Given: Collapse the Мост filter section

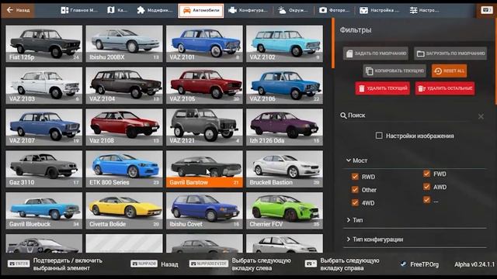Looking at the screenshot, I should [356, 160].
